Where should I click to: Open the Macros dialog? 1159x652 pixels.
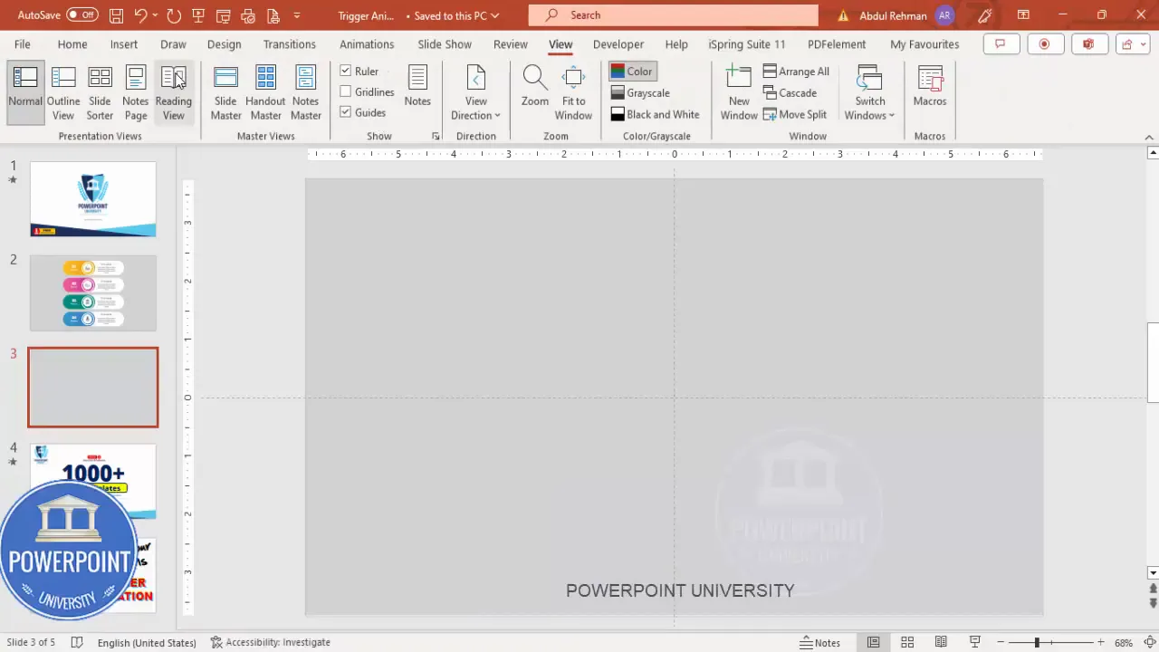pyautogui.click(x=930, y=86)
